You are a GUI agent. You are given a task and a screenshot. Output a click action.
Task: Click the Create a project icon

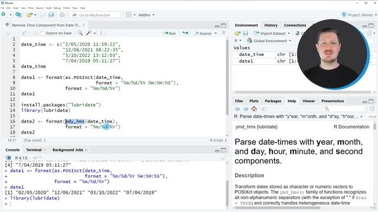[x=18, y=15]
